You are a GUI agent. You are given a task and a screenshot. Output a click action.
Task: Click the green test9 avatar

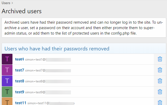(x=7, y=92)
